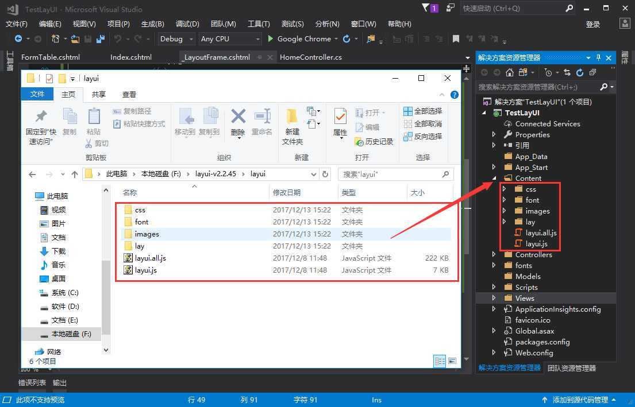Select layui.all.js file in Explorer list

click(x=287, y=258)
